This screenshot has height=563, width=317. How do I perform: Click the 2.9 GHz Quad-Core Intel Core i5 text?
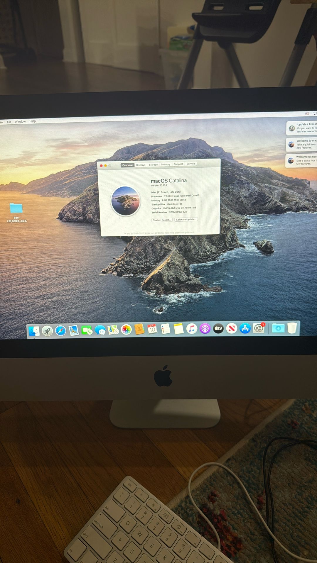pos(182,196)
